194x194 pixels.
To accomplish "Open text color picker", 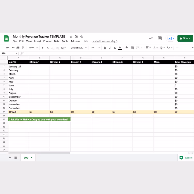I will click(x=120, y=48).
